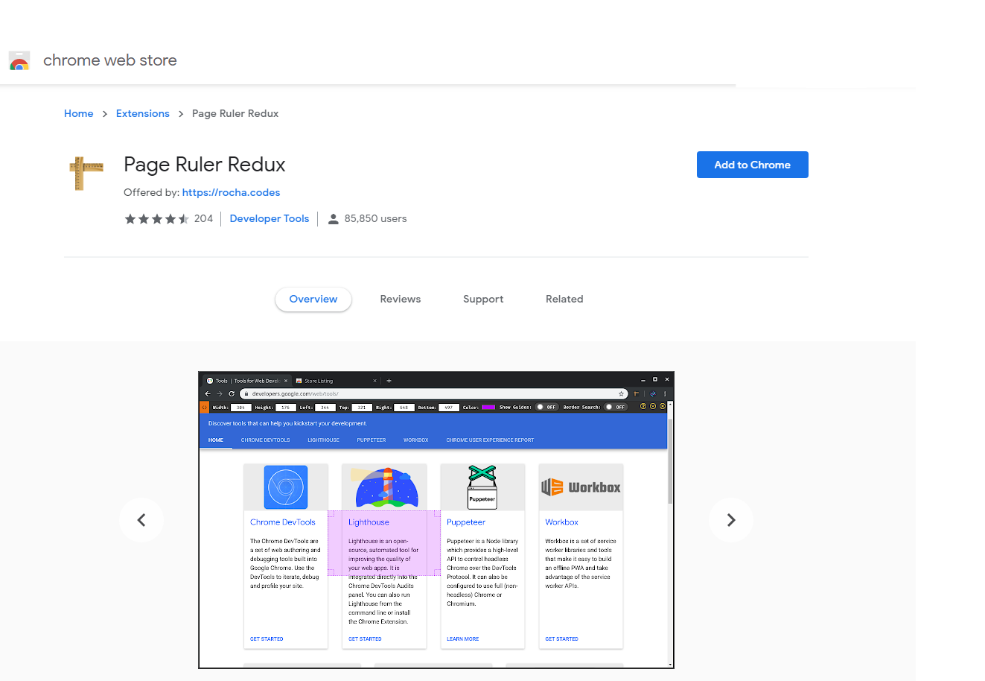Image resolution: width=985 pixels, height=681 pixels.
Task: Switch to the Reviews tab
Action: point(400,300)
